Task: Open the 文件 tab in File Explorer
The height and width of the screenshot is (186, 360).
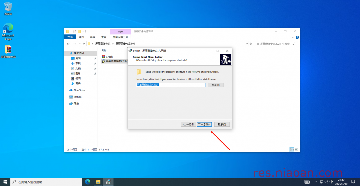Action: (x=70, y=37)
